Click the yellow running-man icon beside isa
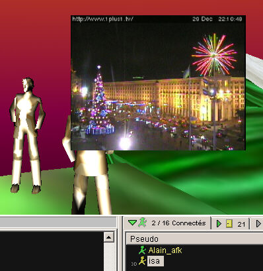 [142, 260]
